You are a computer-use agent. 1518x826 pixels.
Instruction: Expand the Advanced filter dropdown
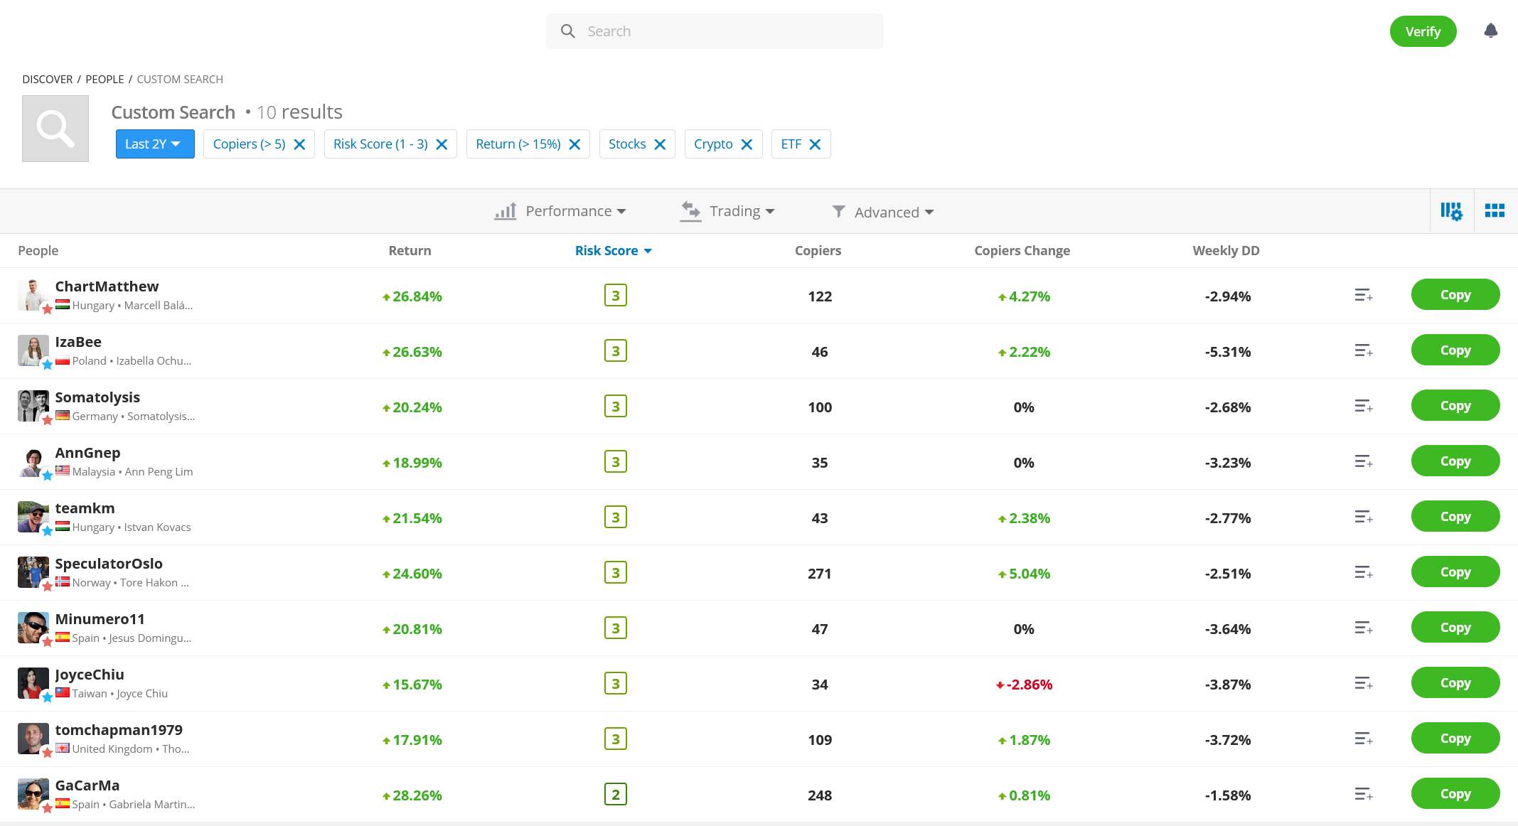pyautogui.click(x=882, y=212)
